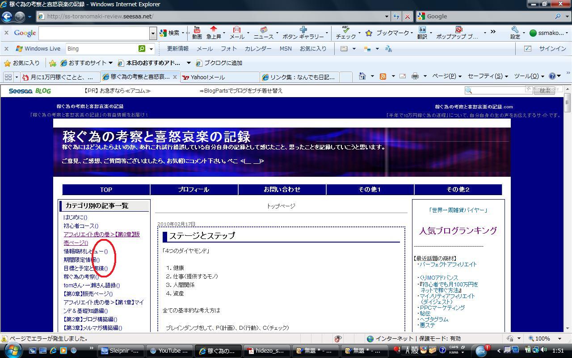572x358 pixels.
Task: Click the browser Forward arrow button
Action: click(20, 17)
